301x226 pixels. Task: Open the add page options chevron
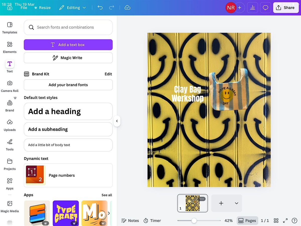[x=236, y=203]
